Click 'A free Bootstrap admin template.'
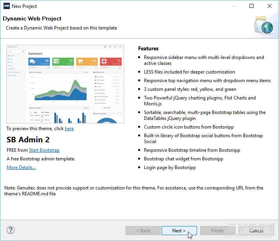The height and width of the screenshot is (241, 279). coord(41,159)
